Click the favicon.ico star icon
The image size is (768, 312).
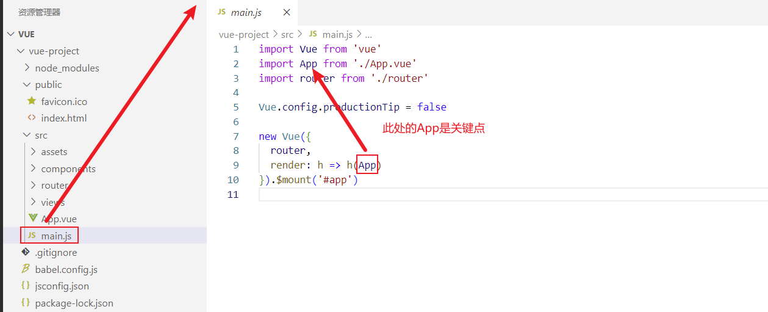click(32, 101)
